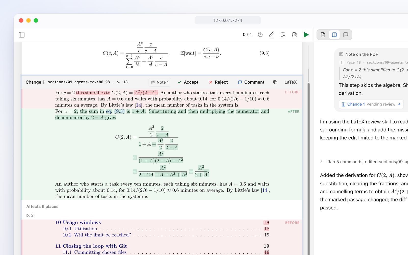Maximize the window with the green button
The image size is (408, 255).
36,20
